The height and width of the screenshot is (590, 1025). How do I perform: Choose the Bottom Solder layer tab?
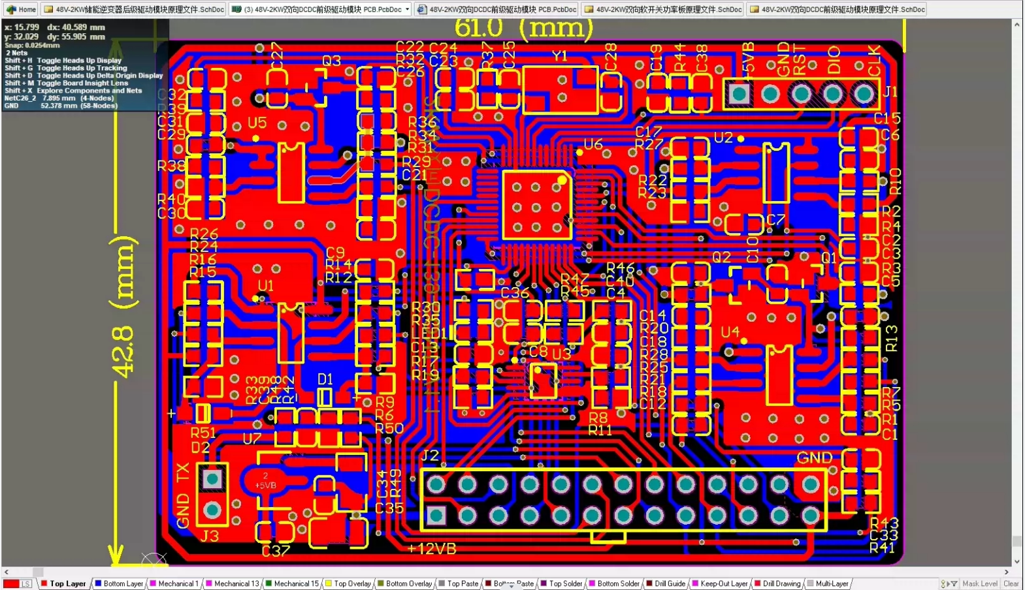point(614,583)
